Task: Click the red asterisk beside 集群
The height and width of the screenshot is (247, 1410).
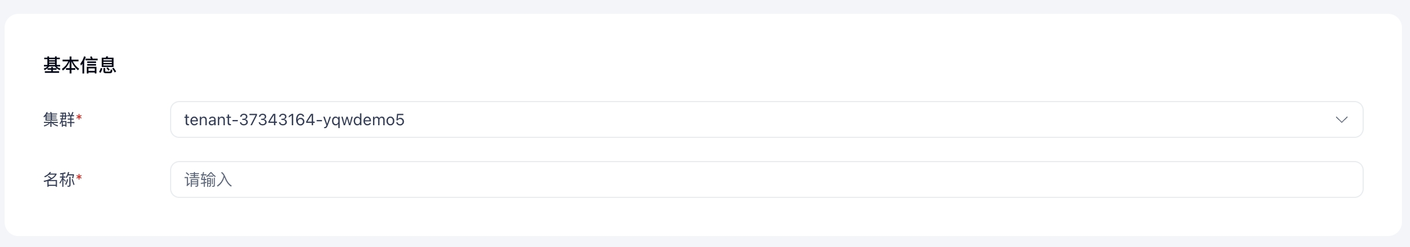Action: (79, 118)
